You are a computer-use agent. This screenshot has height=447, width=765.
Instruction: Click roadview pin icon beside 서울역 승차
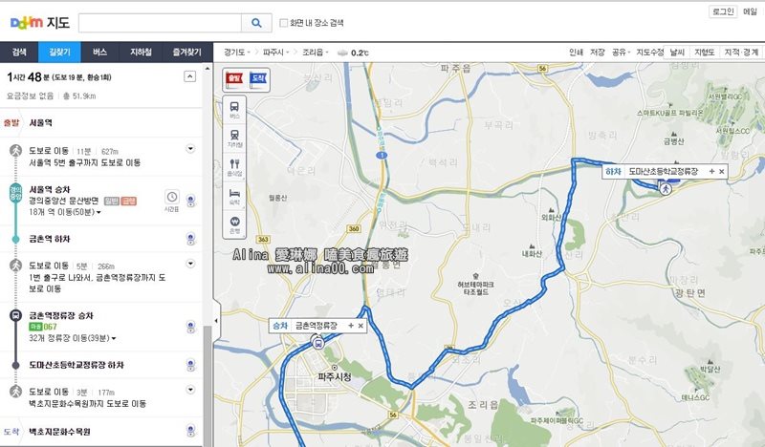[x=190, y=201]
